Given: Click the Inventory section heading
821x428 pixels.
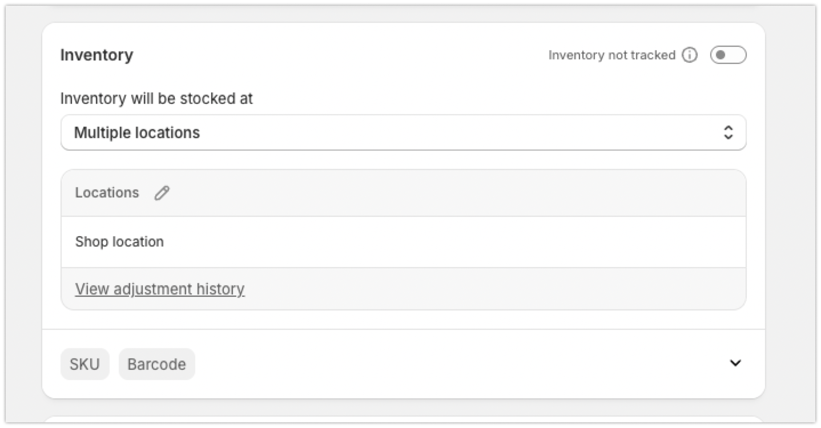Looking at the screenshot, I should pos(96,55).
